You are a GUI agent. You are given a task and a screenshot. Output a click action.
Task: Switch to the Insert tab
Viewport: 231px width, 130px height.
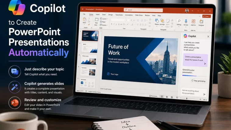pyautogui.click(x=98, y=14)
